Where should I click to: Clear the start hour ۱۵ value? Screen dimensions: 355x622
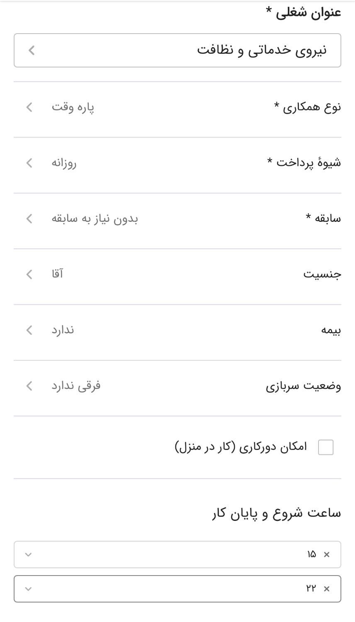click(327, 554)
